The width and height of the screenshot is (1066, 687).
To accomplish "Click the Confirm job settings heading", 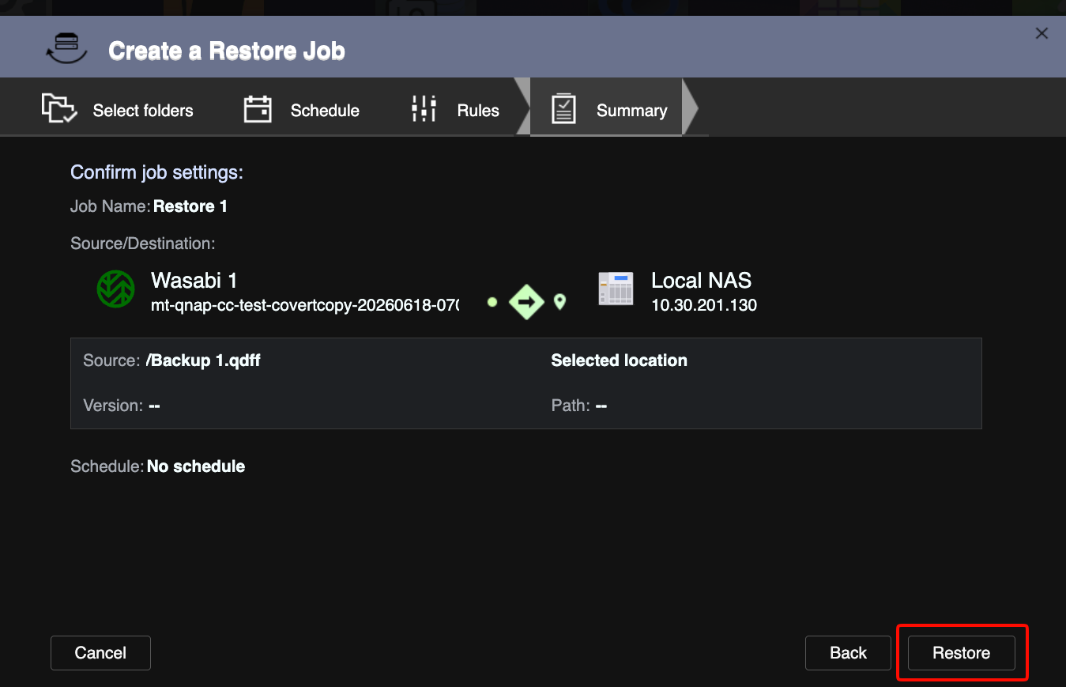I will [x=156, y=172].
